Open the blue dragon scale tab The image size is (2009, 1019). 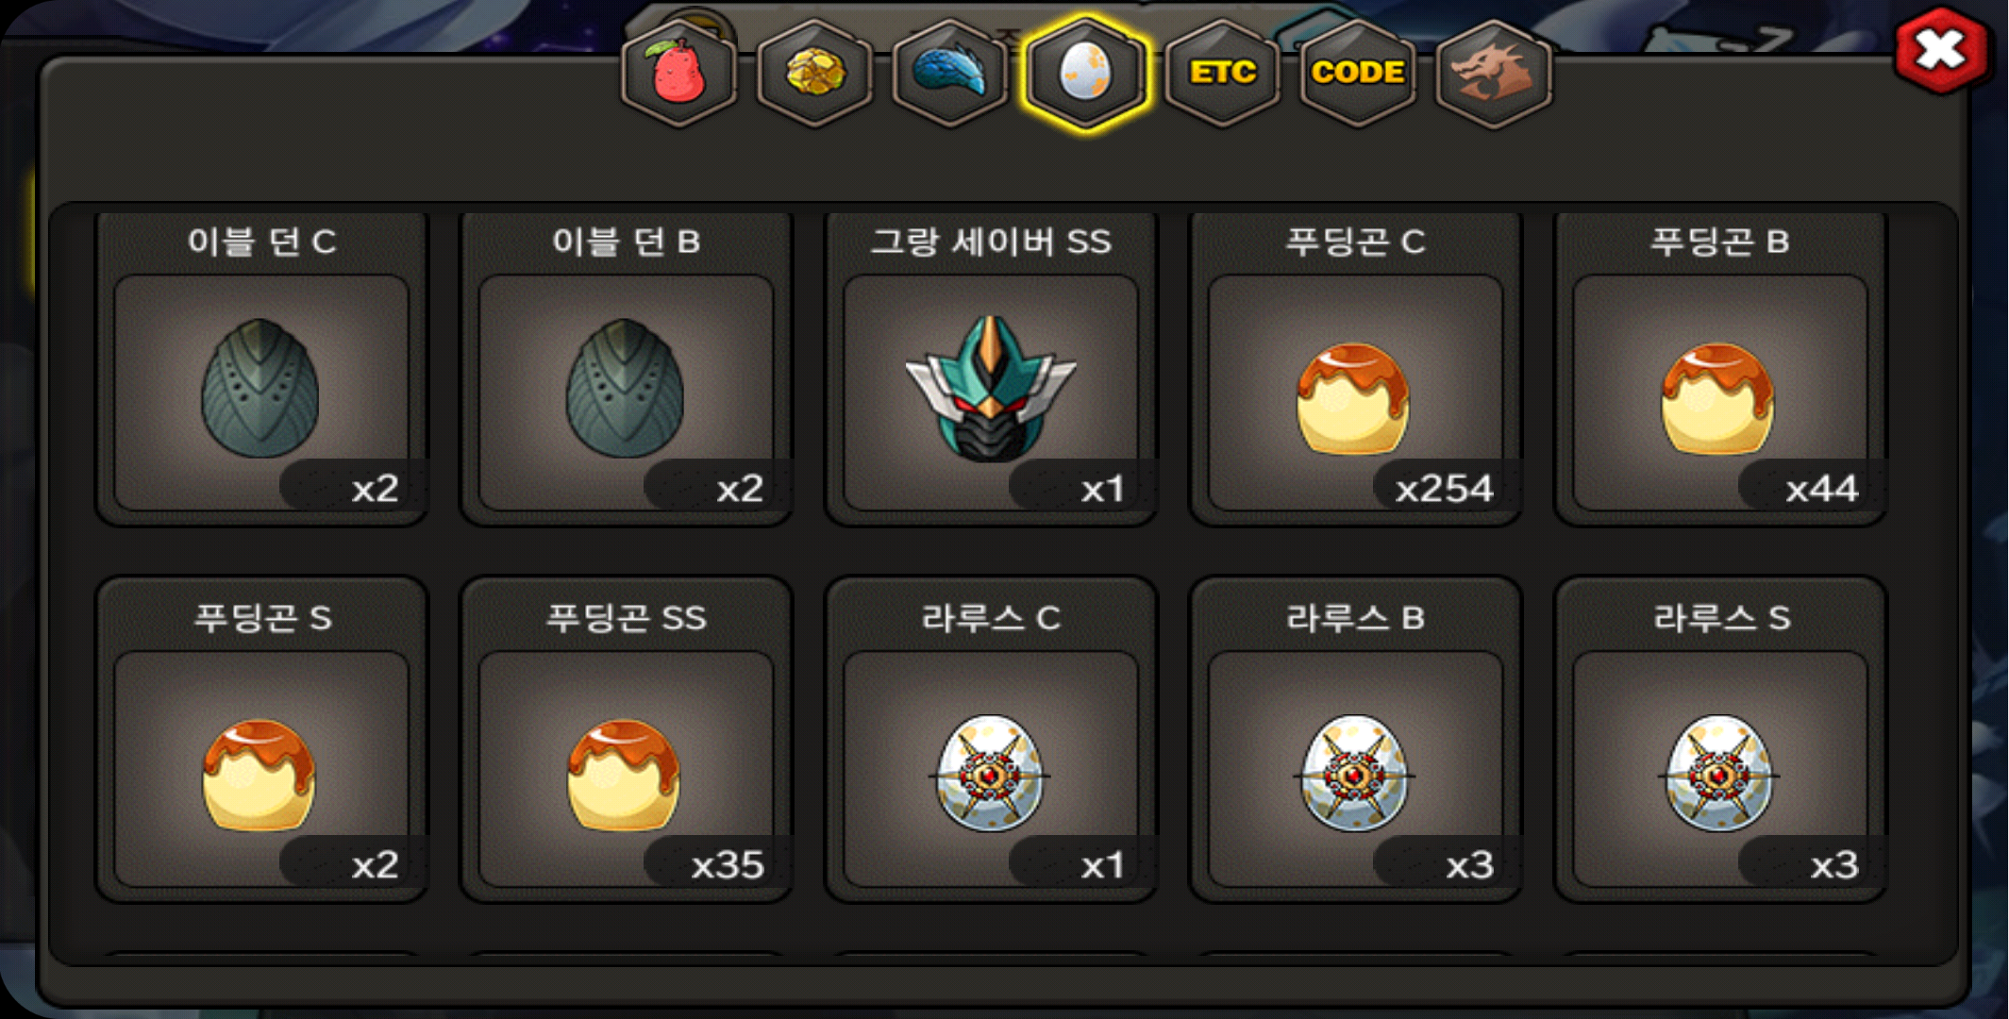click(x=950, y=73)
